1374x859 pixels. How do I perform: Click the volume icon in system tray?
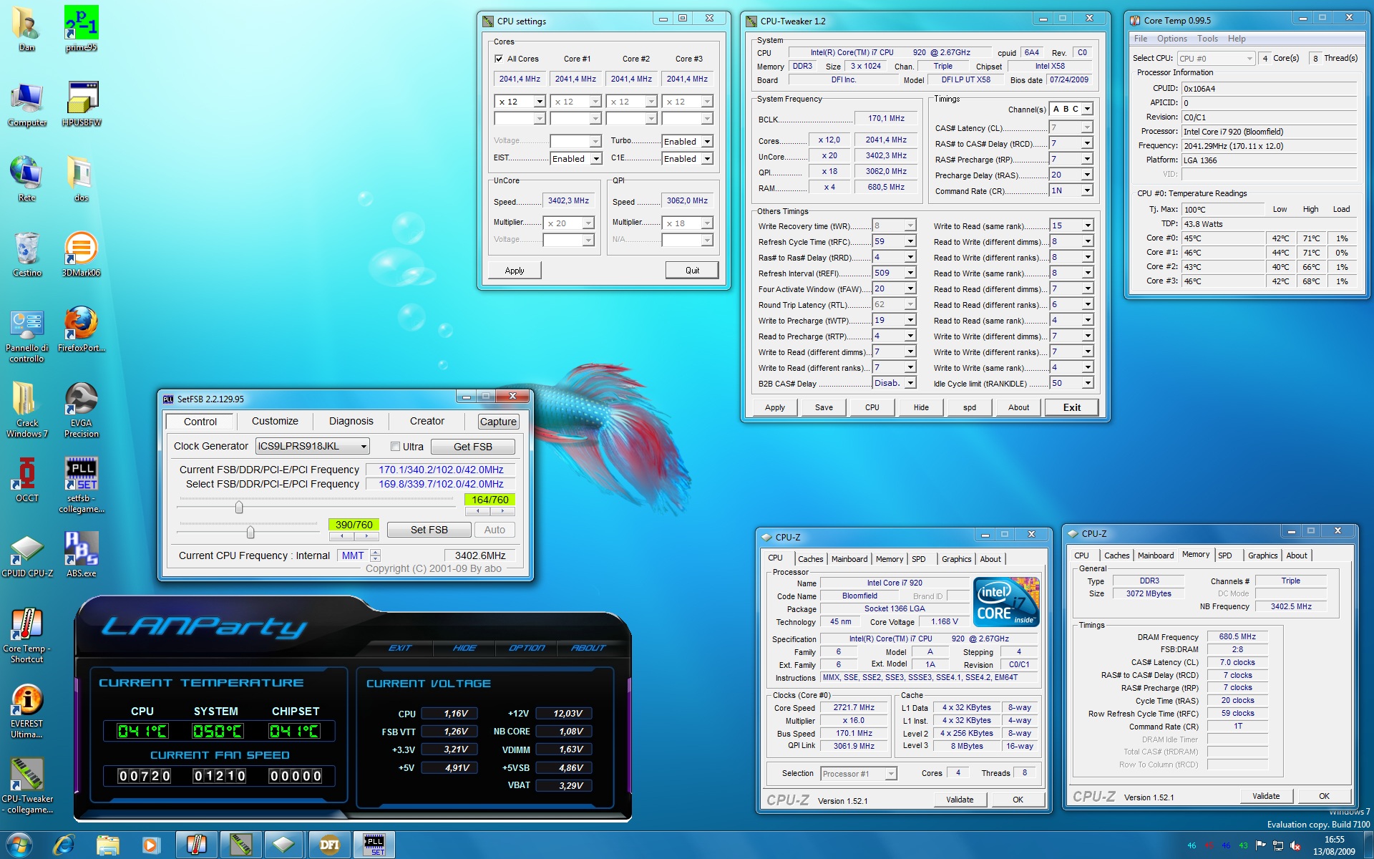tap(1295, 845)
